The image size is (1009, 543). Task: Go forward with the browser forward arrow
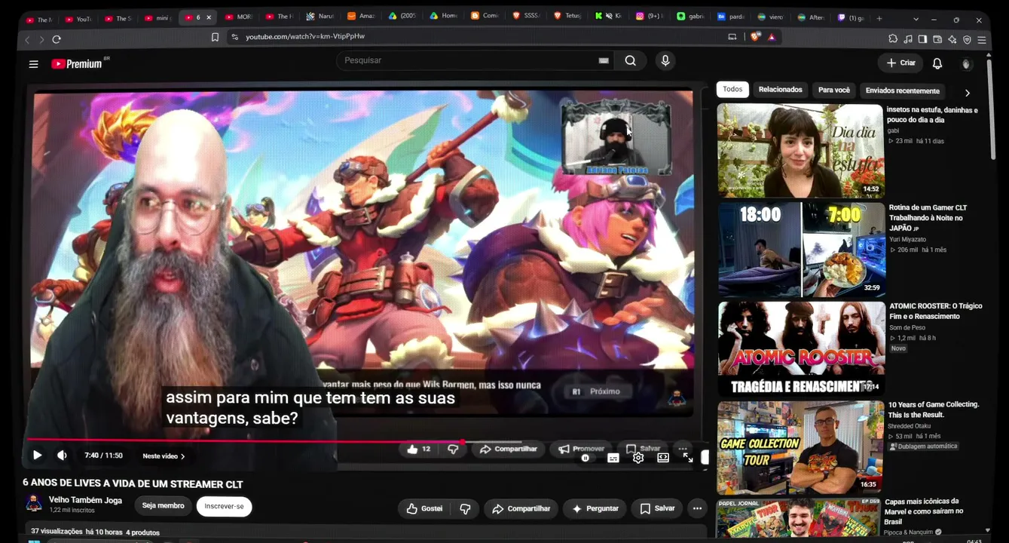(41, 39)
